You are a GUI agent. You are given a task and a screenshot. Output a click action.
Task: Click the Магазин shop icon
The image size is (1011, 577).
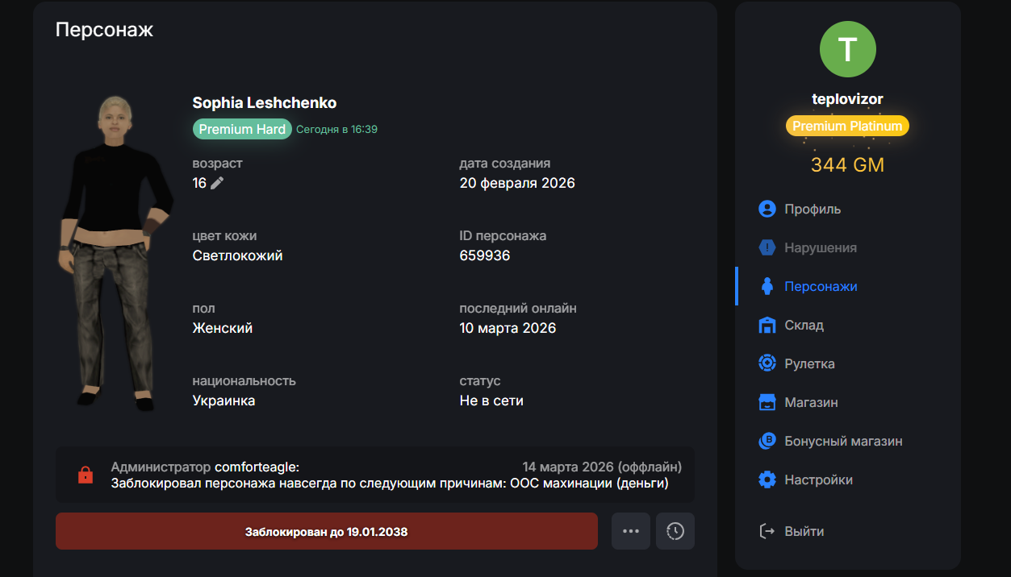[767, 402]
